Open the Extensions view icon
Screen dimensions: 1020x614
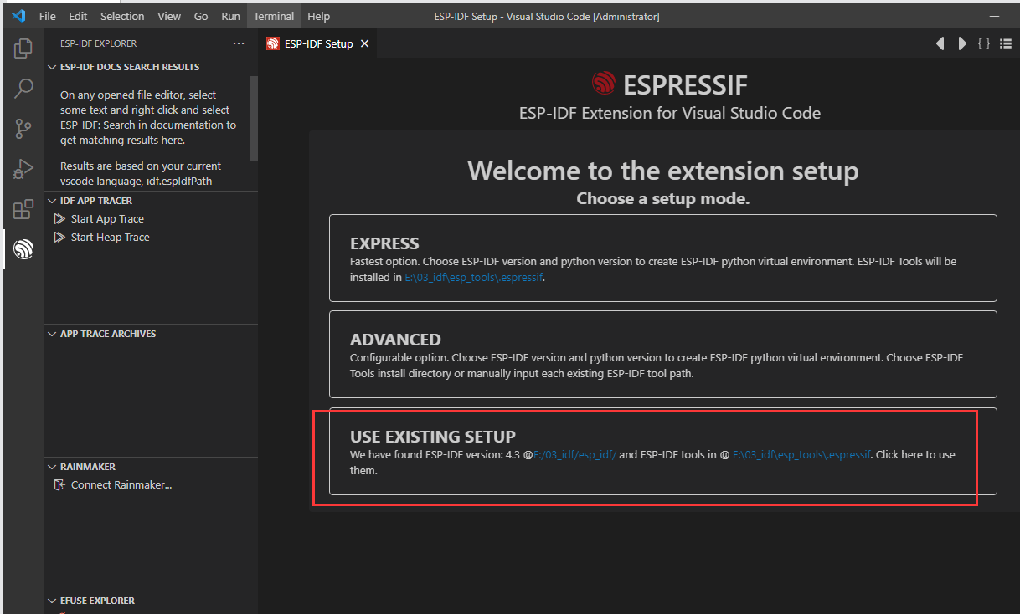pos(23,209)
